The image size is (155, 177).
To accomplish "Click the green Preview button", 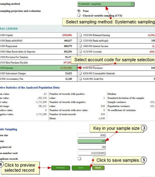I will click(60, 168).
